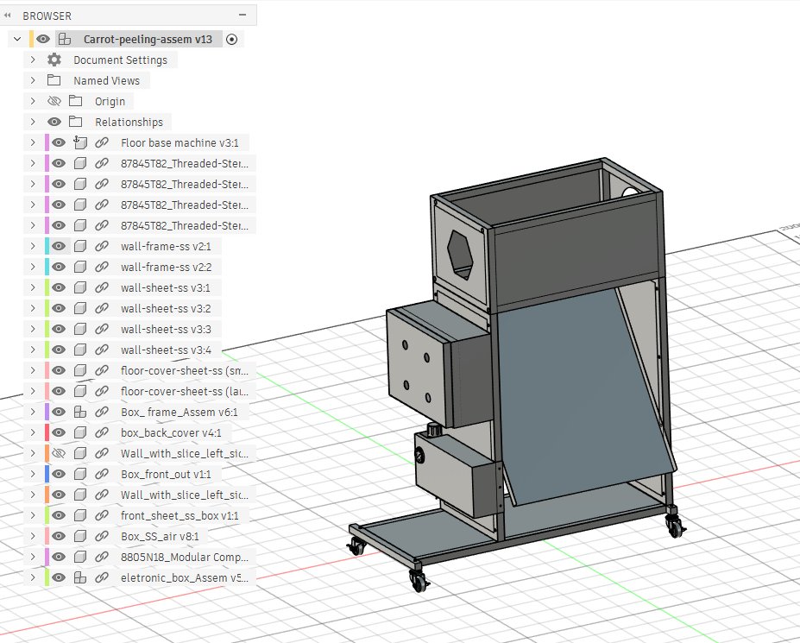
Task: Click the Relationships folder icon
Action: [75, 122]
